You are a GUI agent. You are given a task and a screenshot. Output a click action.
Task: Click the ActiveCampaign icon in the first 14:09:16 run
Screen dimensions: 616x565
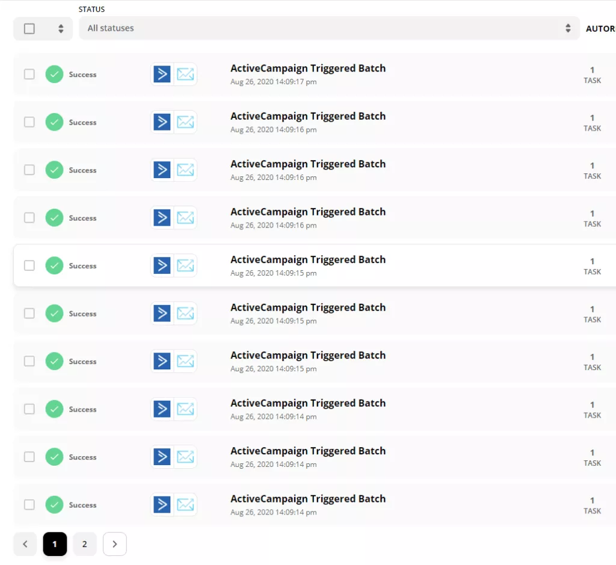click(x=162, y=122)
